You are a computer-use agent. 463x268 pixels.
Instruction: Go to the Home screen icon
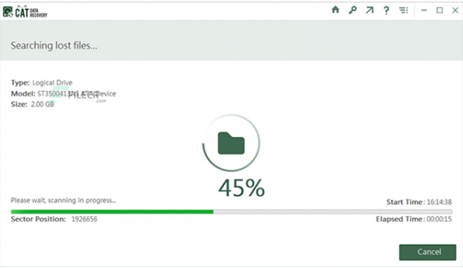336,10
